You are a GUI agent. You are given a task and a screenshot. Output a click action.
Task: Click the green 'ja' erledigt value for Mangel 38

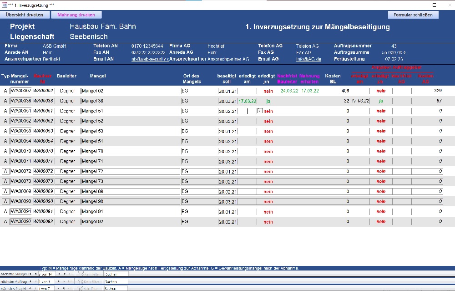(x=268, y=101)
